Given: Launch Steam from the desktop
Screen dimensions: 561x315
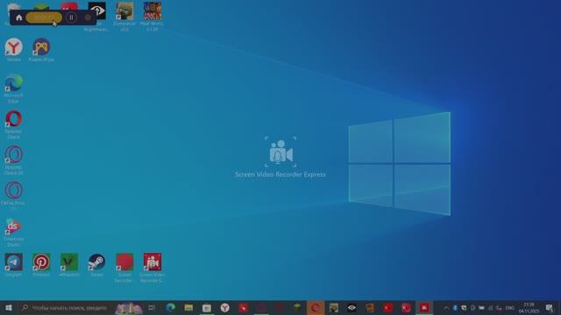Looking at the screenshot, I should pos(97,265).
